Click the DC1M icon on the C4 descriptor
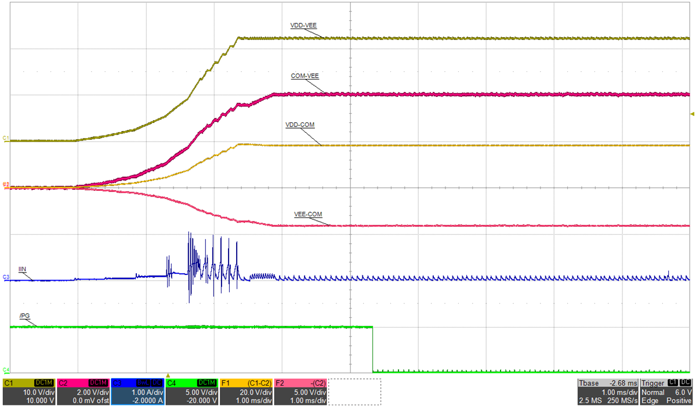 point(207,383)
